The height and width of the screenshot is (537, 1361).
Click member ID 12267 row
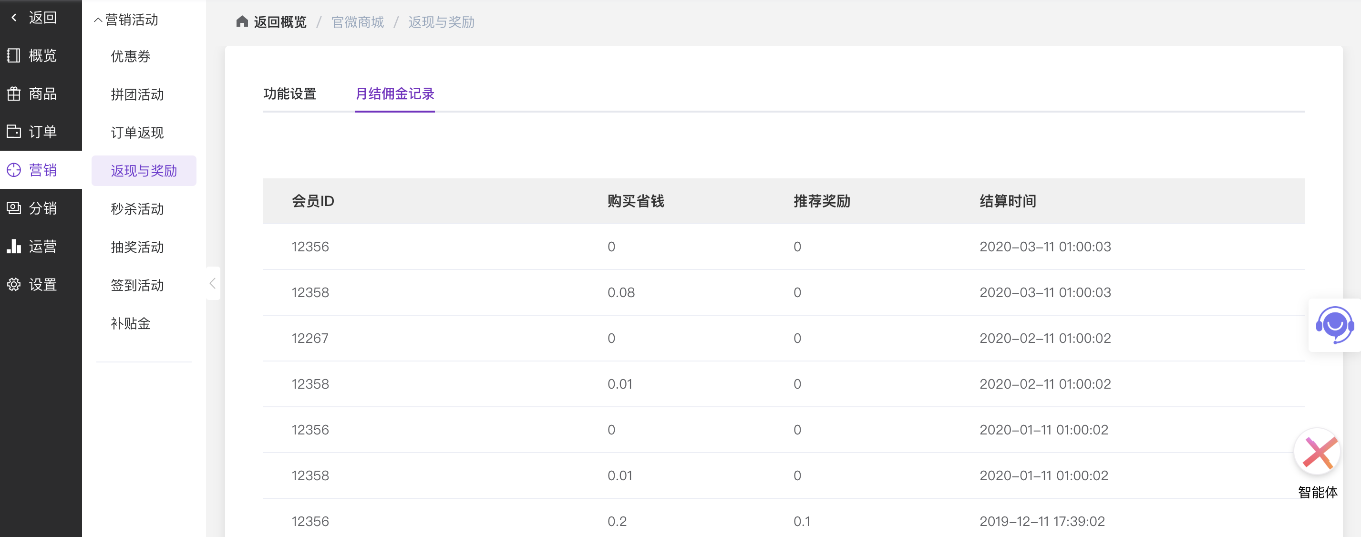pos(310,338)
